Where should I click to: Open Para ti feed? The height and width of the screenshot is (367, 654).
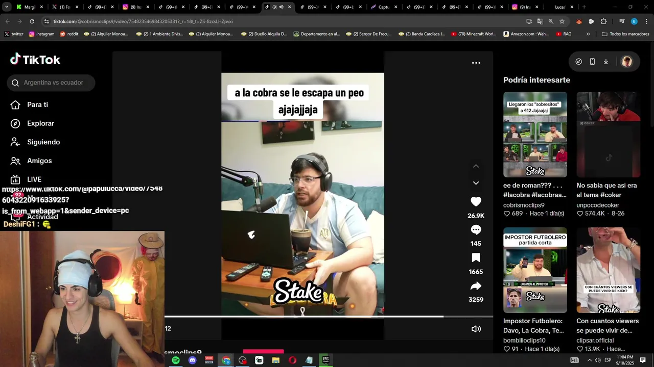37,104
